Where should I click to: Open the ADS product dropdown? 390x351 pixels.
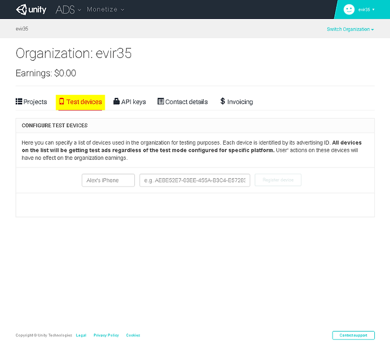(x=68, y=10)
